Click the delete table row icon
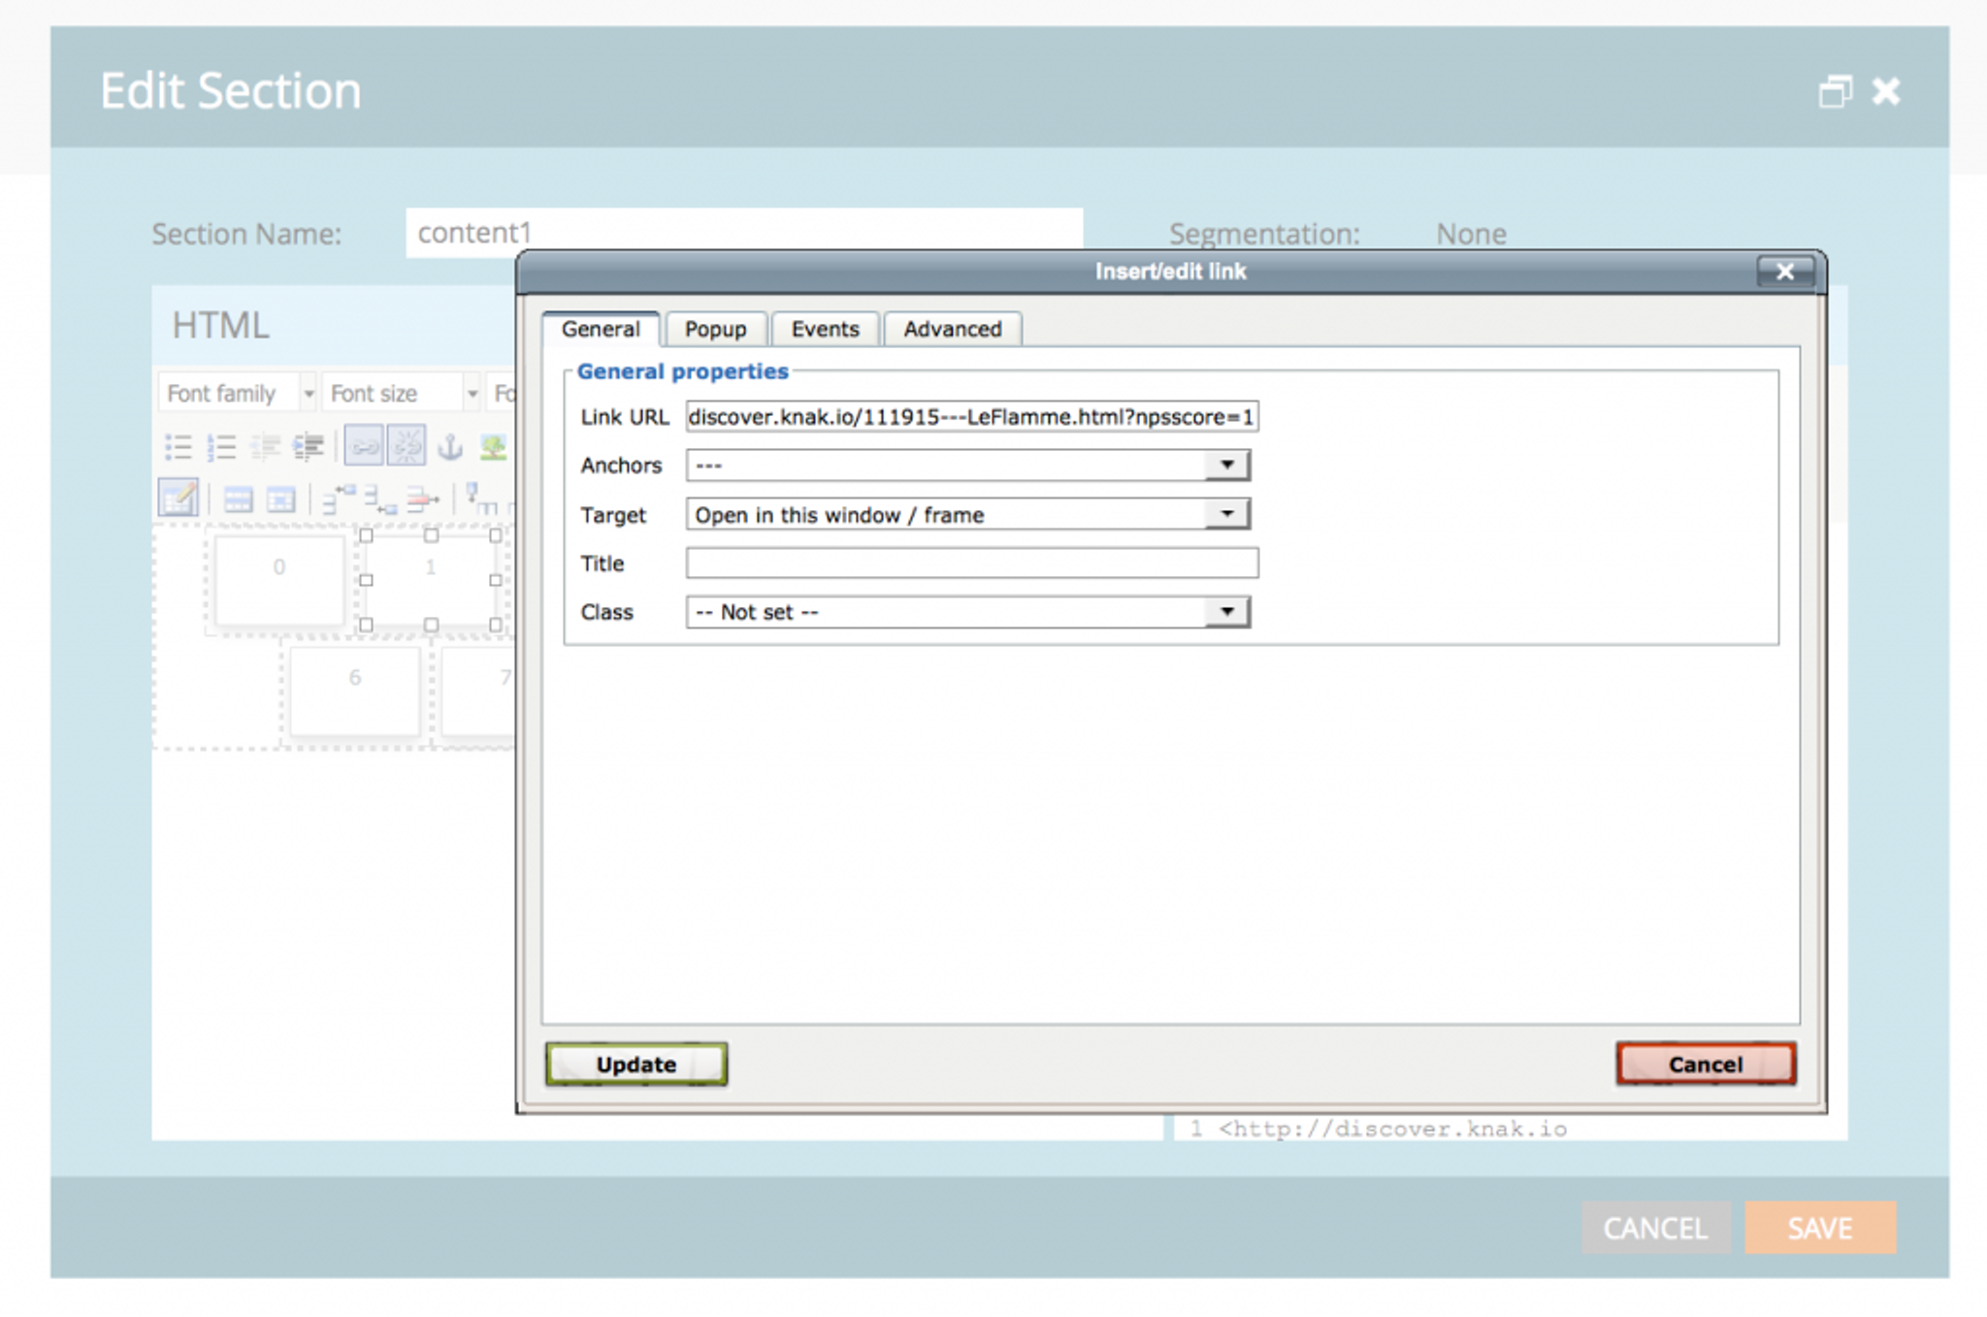 click(421, 499)
